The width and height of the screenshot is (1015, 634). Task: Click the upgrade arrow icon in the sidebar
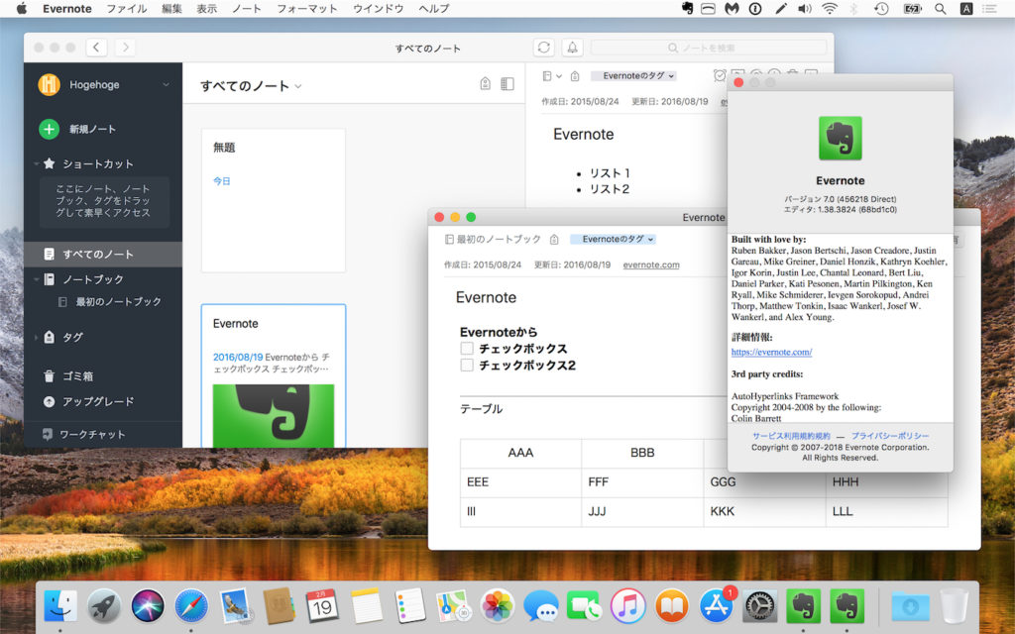coord(50,401)
